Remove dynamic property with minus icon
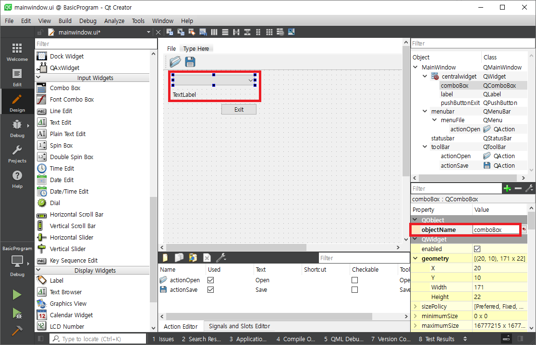 click(518, 188)
